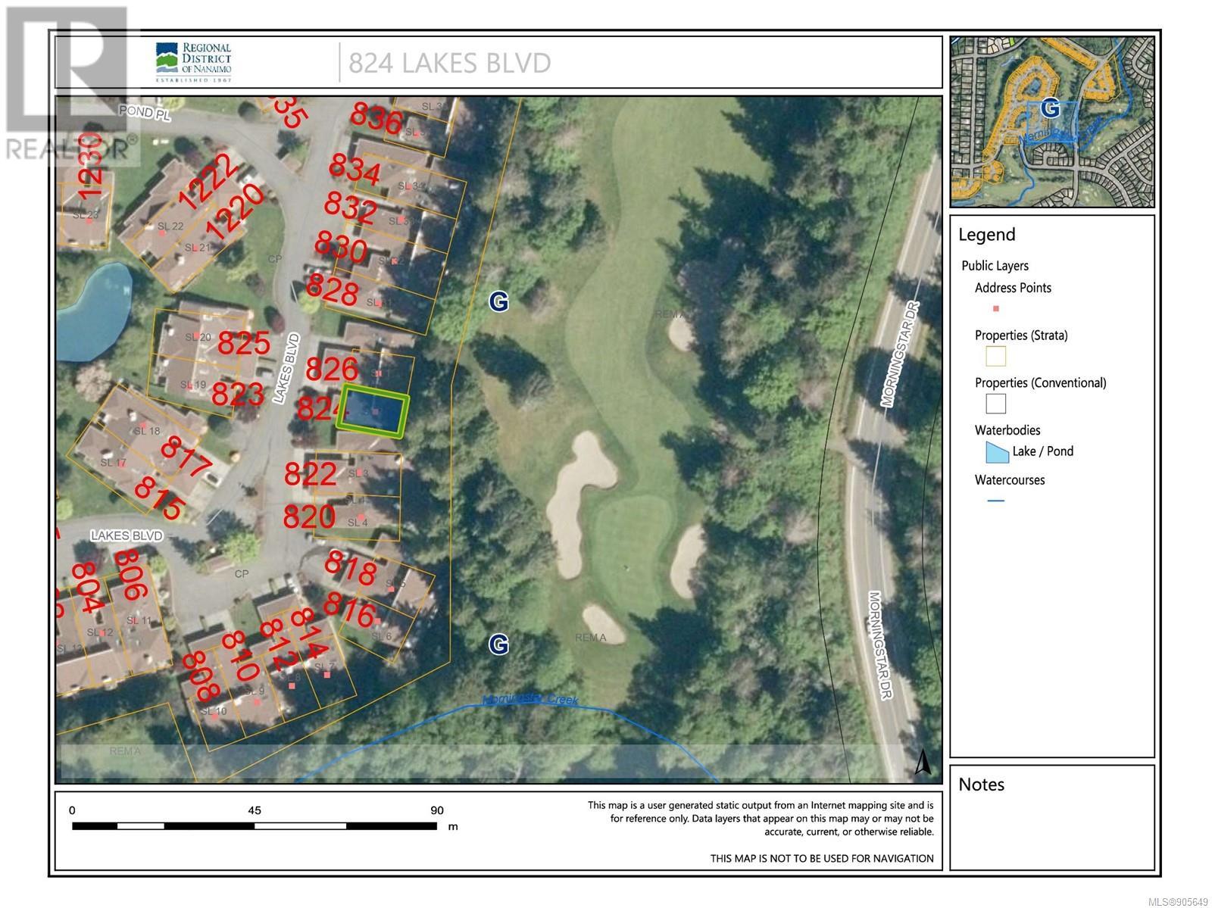Open the overview inset map thumbnail
Image resolution: width=1212 pixels, height=908 pixels.
(x=1051, y=122)
